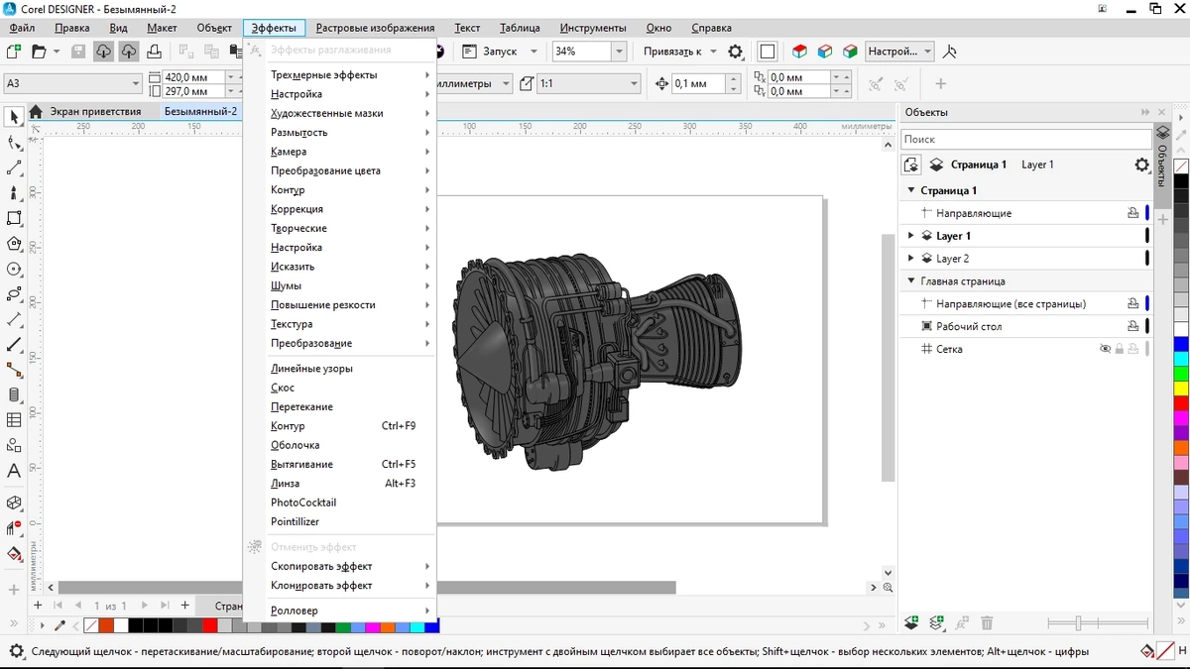Collapse the Страница 1 tree node
The width and height of the screenshot is (1190, 669).
click(x=911, y=190)
